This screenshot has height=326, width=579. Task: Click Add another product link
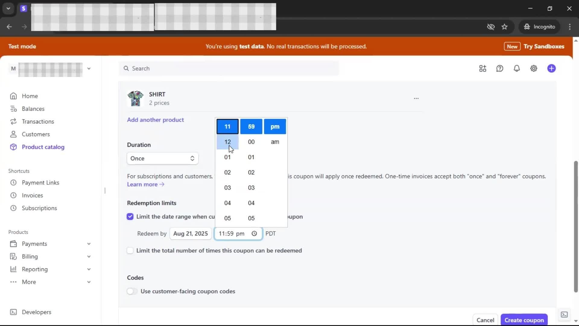tap(155, 120)
